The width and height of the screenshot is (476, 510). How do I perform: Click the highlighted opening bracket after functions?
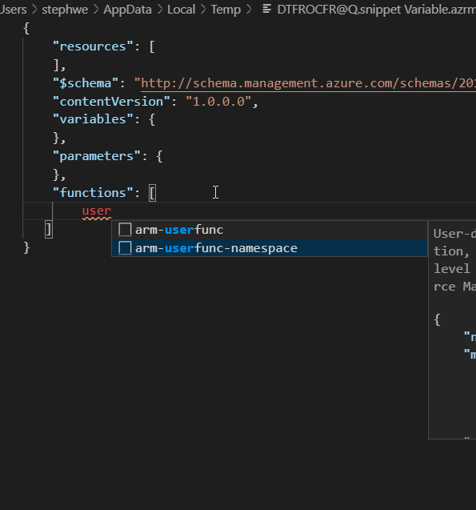[152, 193]
